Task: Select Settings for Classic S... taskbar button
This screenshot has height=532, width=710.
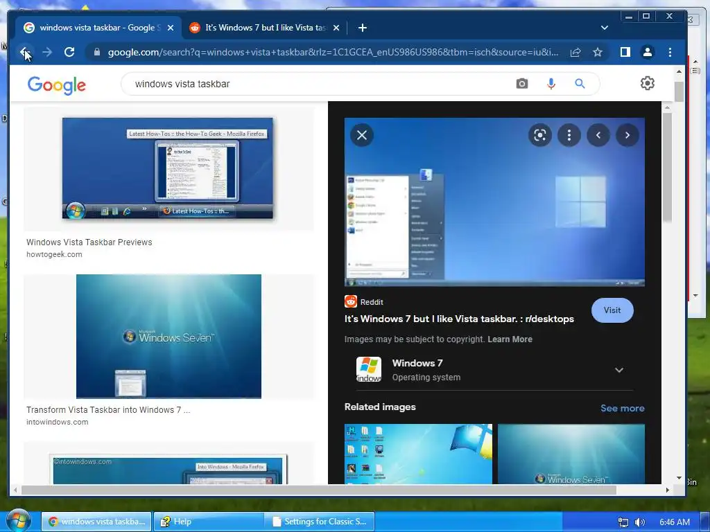Action: click(320, 522)
